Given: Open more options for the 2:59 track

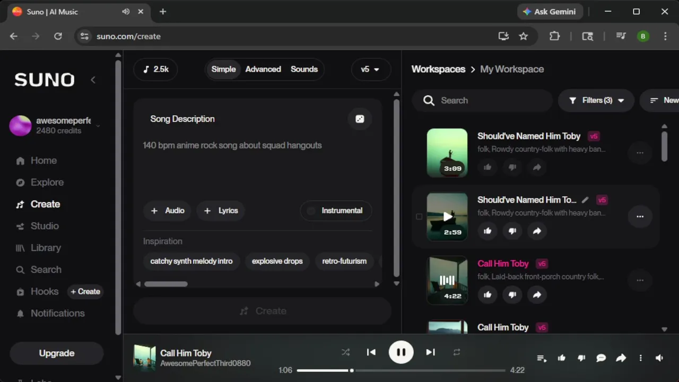Looking at the screenshot, I should pos(640,216).
